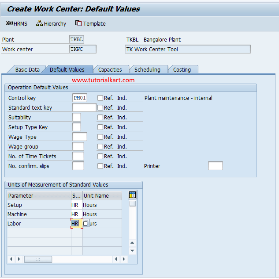Click left arrow of first horizontal scrollbar
Screen dimensions: 279x279
pyautogui.click(x=11, y=259)
